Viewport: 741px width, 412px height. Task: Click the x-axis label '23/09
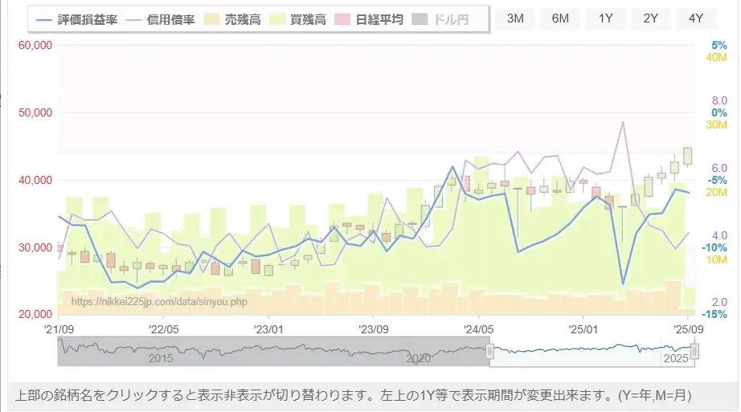click(374, 329)
